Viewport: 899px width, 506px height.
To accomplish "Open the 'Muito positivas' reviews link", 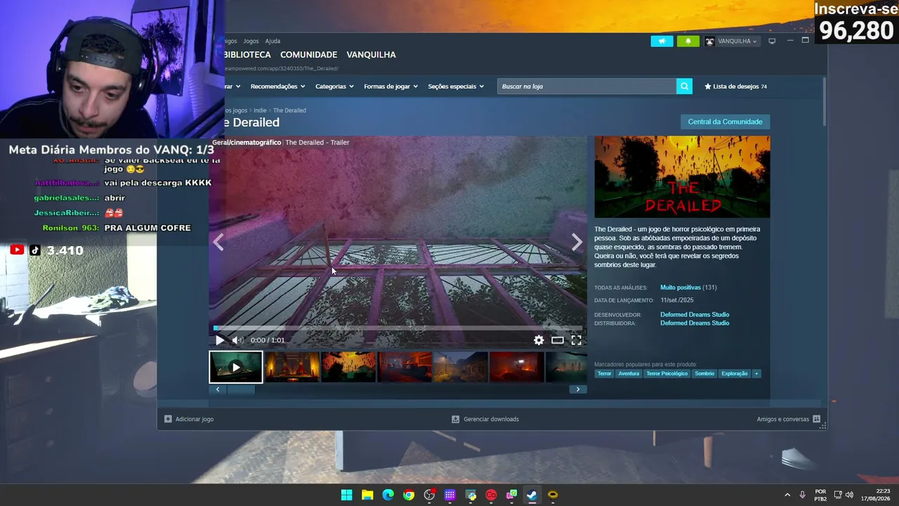I will pos(681,287).
